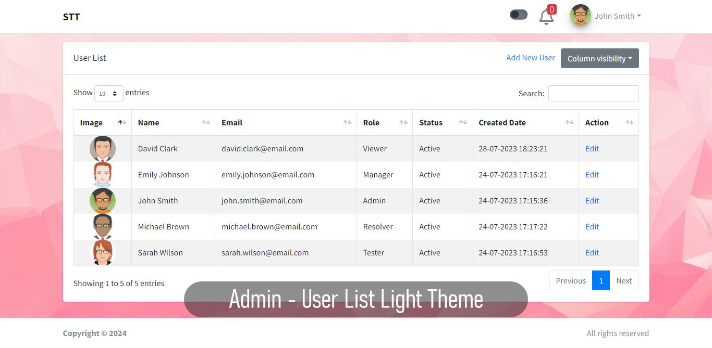Go to page 1 in pagination
The height and width of the screenshot is (348, 712).
(600, 281)
